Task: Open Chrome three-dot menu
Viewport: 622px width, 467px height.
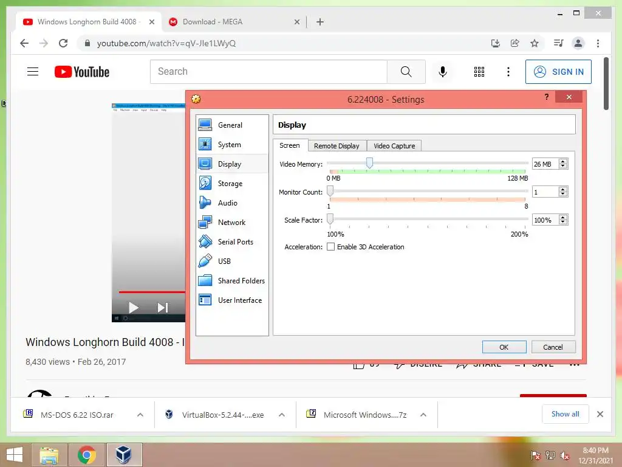Action: coord(598,43)
